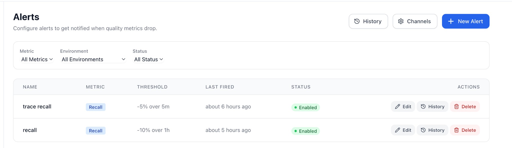Click the Channels button

pyautogui.click(x=415, y=21)
